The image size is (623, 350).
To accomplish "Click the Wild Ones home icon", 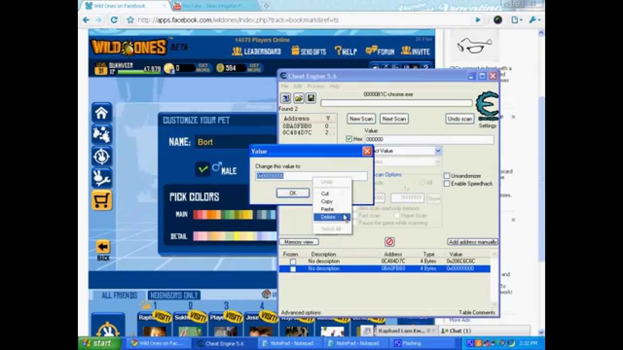I will pos(102,113).
